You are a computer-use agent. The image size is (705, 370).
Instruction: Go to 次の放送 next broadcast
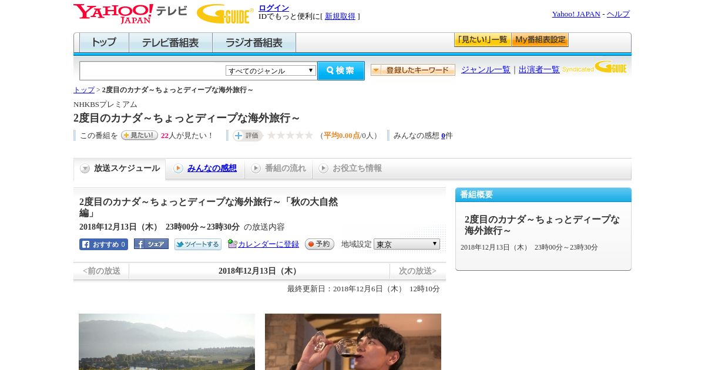pyautogui.click(x=418, y=271)
